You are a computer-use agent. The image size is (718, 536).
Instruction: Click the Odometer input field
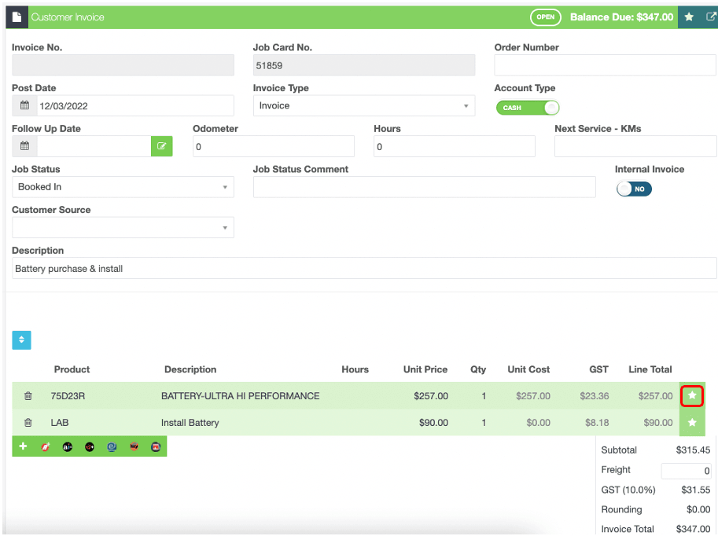[x=274, y=146]
